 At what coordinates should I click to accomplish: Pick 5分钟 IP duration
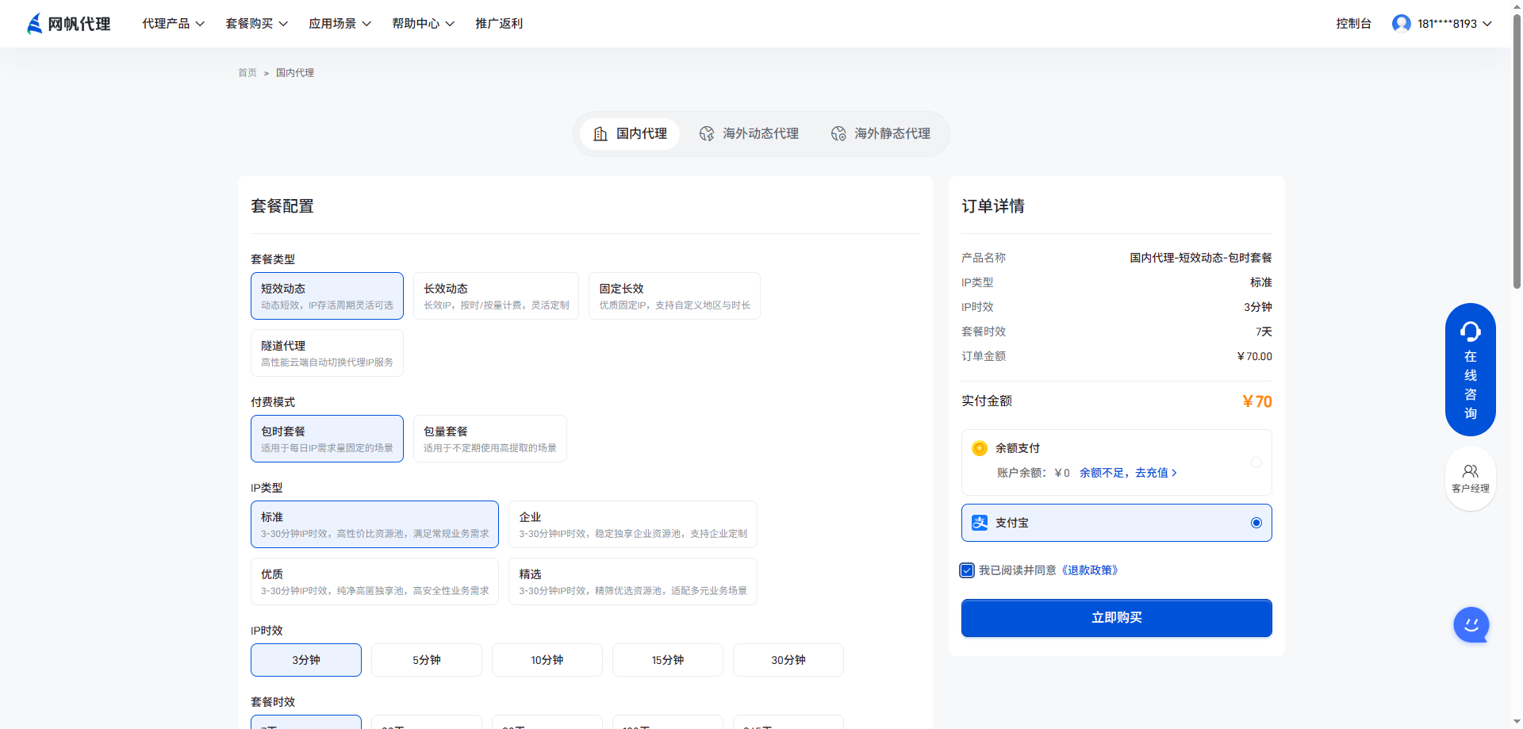pyautogui.click(x=427, y=660)
